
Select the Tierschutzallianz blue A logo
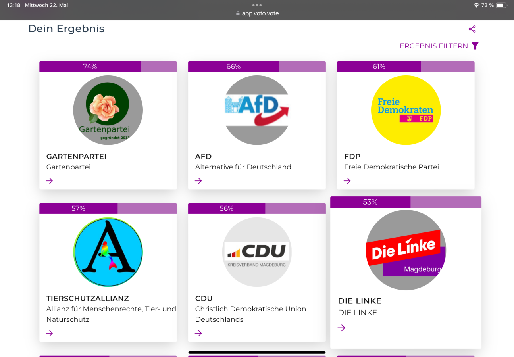point(108,252)
